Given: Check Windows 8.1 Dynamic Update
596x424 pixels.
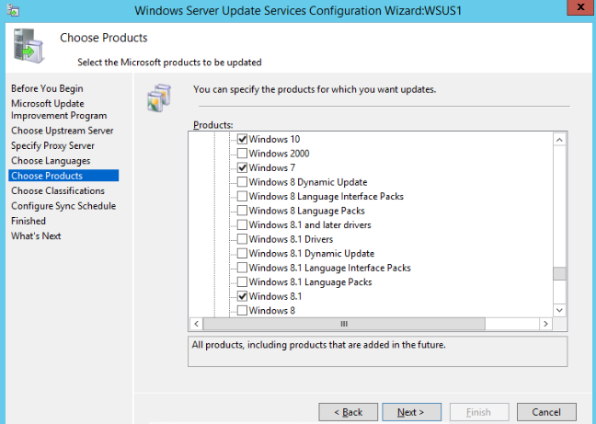Looking at the screenshot, I should (242, 254).
